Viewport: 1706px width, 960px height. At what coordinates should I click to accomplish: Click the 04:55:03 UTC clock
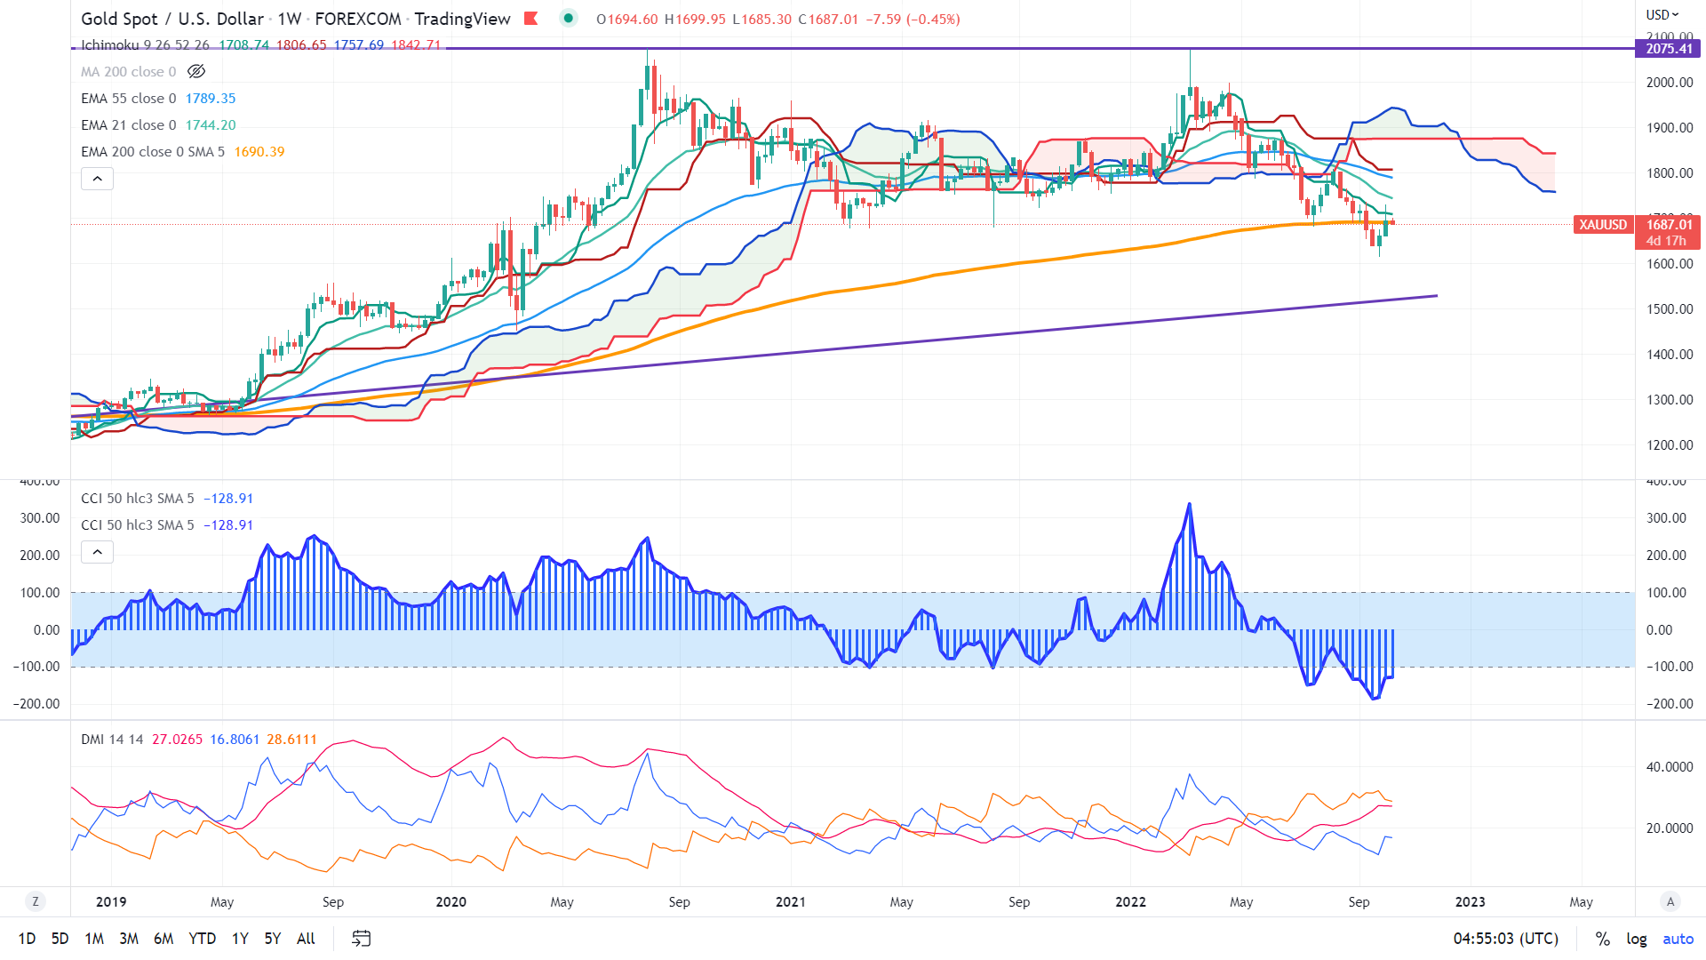[x=1505, y=939]
